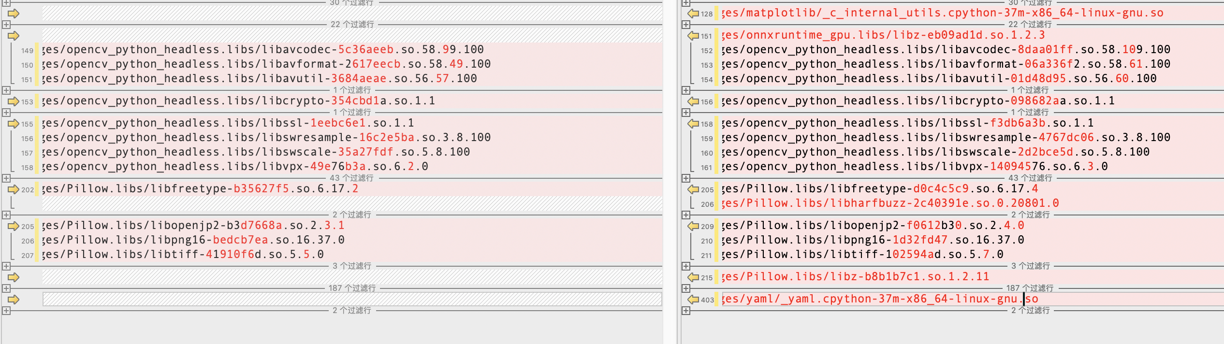Expand right pane filtered line above line 156
This screenshot has height=344, width=1224.
(686, 90)
